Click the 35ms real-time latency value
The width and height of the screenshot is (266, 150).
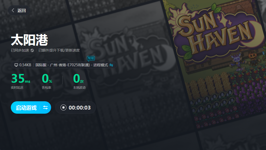click(x=21, y=78)
